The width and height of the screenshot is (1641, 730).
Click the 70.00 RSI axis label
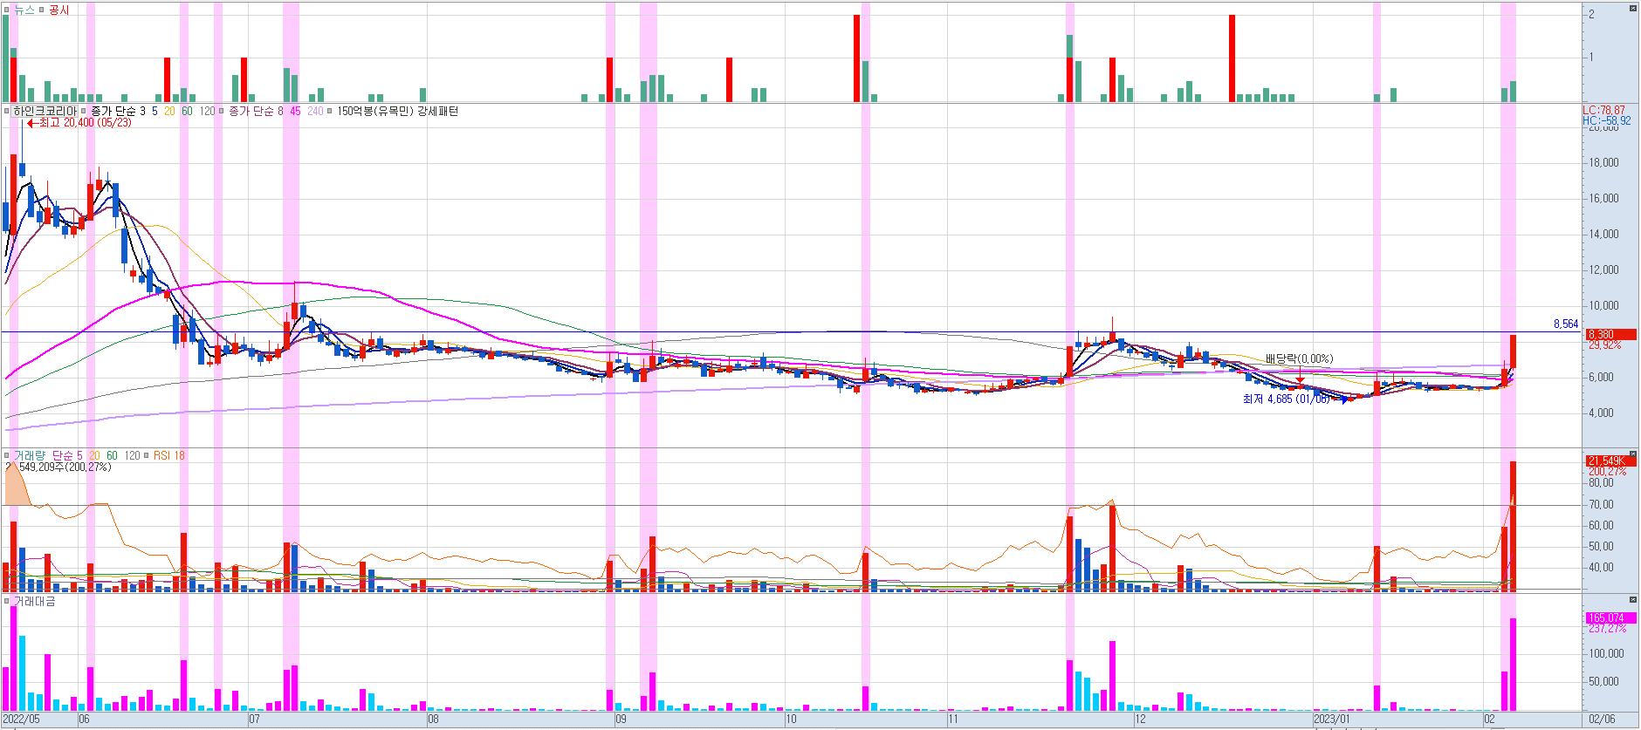[x=1601, y=504]
